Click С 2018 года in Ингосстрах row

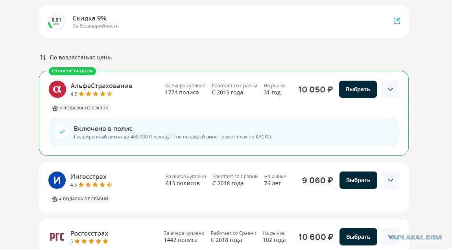[228, 183]
